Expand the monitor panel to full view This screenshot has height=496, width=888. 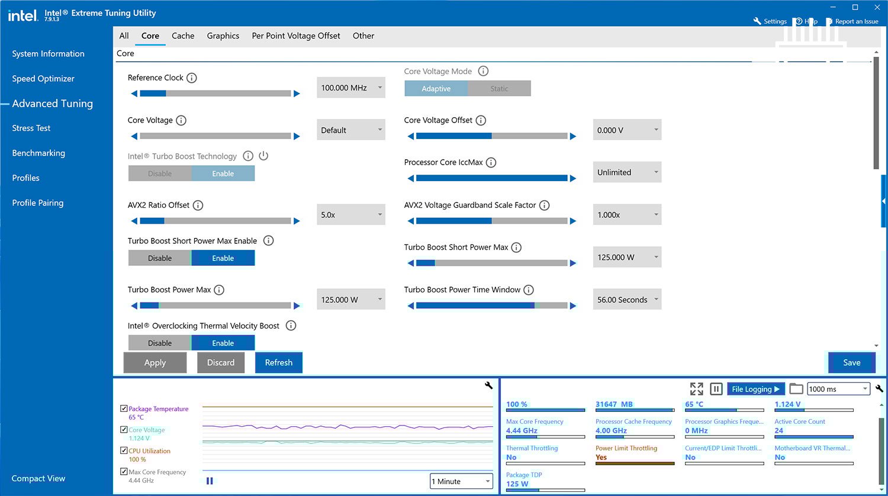point(696,389)
